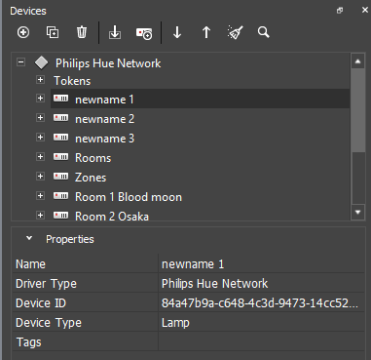371x360 pixels.
Task: Click the move up arrow icon
Action: (206, 32)
